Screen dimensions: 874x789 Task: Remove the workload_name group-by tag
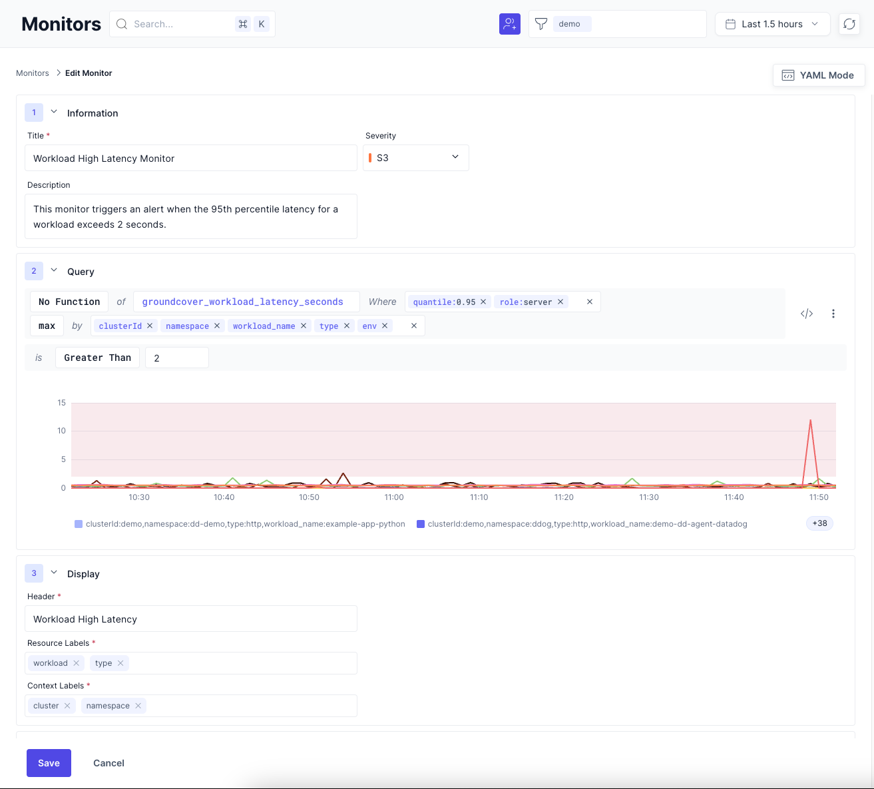pyautogui.click(x=304, y=326)
